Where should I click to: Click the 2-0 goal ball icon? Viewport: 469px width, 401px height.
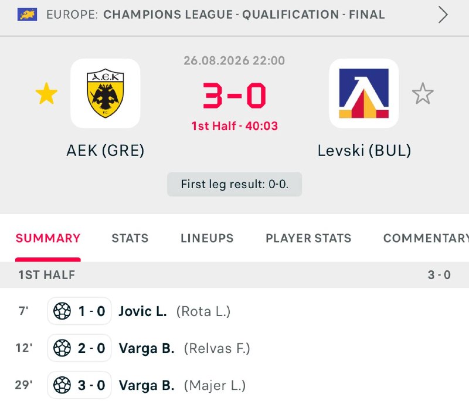point(62,348)
